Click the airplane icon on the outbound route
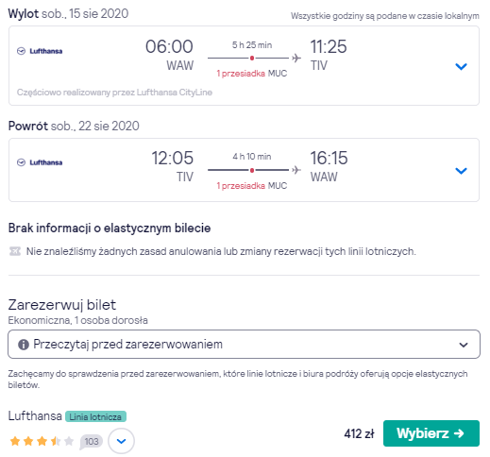The width and height of the screenshot is (490, 457). point(296,58)
